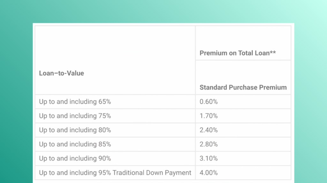The height and width of the screenshot is (183, 327).
Task: Click the 0.60% premium value
Action: (208, 102)
